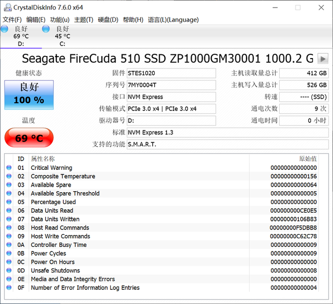333x304 pixels.
Task: Click raw value 00000000F5DBB8
Action: click(x=294, y=228)
